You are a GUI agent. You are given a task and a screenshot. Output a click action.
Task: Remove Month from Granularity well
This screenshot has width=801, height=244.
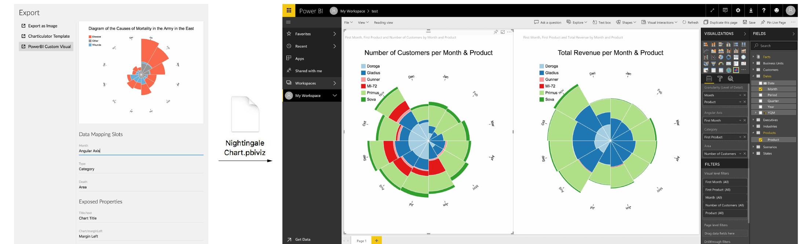coord(745,95)
